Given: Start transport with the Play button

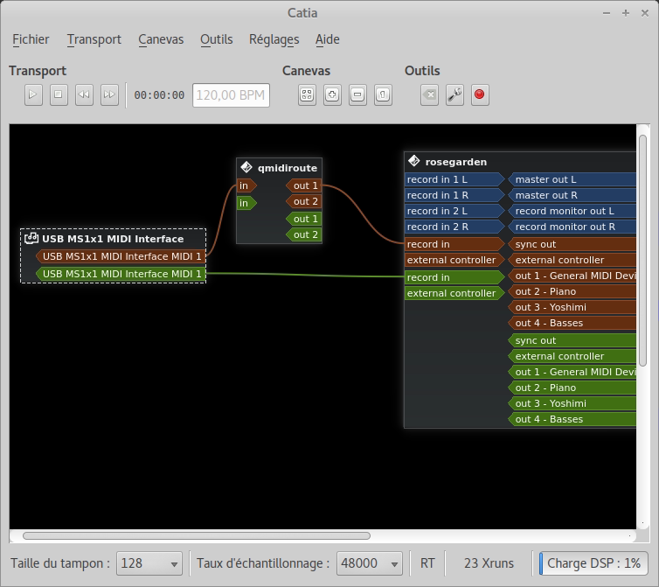Looking at the screenshot, I should [33, 94].
